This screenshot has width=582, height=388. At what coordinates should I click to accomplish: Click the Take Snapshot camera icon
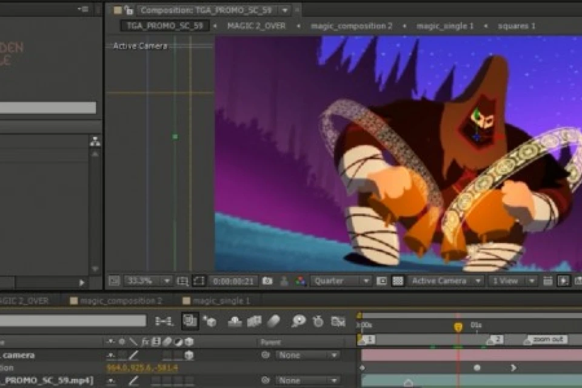267,281
